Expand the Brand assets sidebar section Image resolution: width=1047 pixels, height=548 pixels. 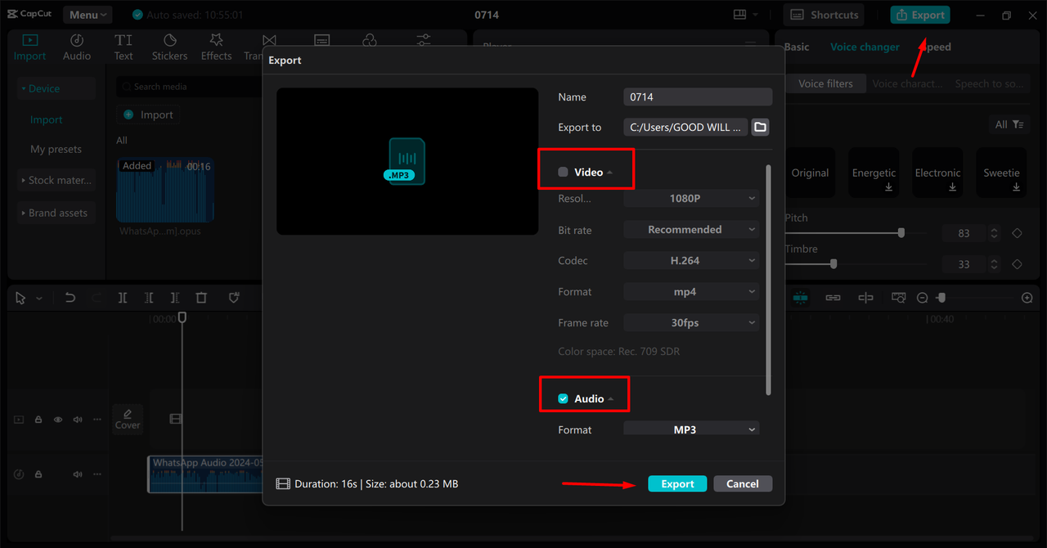[56, 213]
